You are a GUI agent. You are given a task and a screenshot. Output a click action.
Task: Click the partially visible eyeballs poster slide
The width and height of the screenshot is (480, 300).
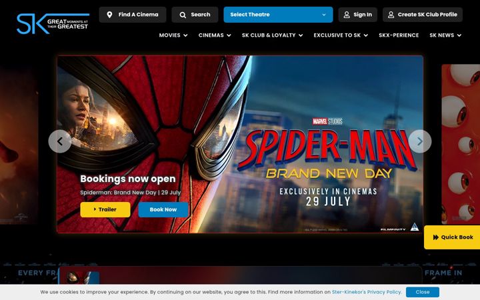click(x=461, y=144)
